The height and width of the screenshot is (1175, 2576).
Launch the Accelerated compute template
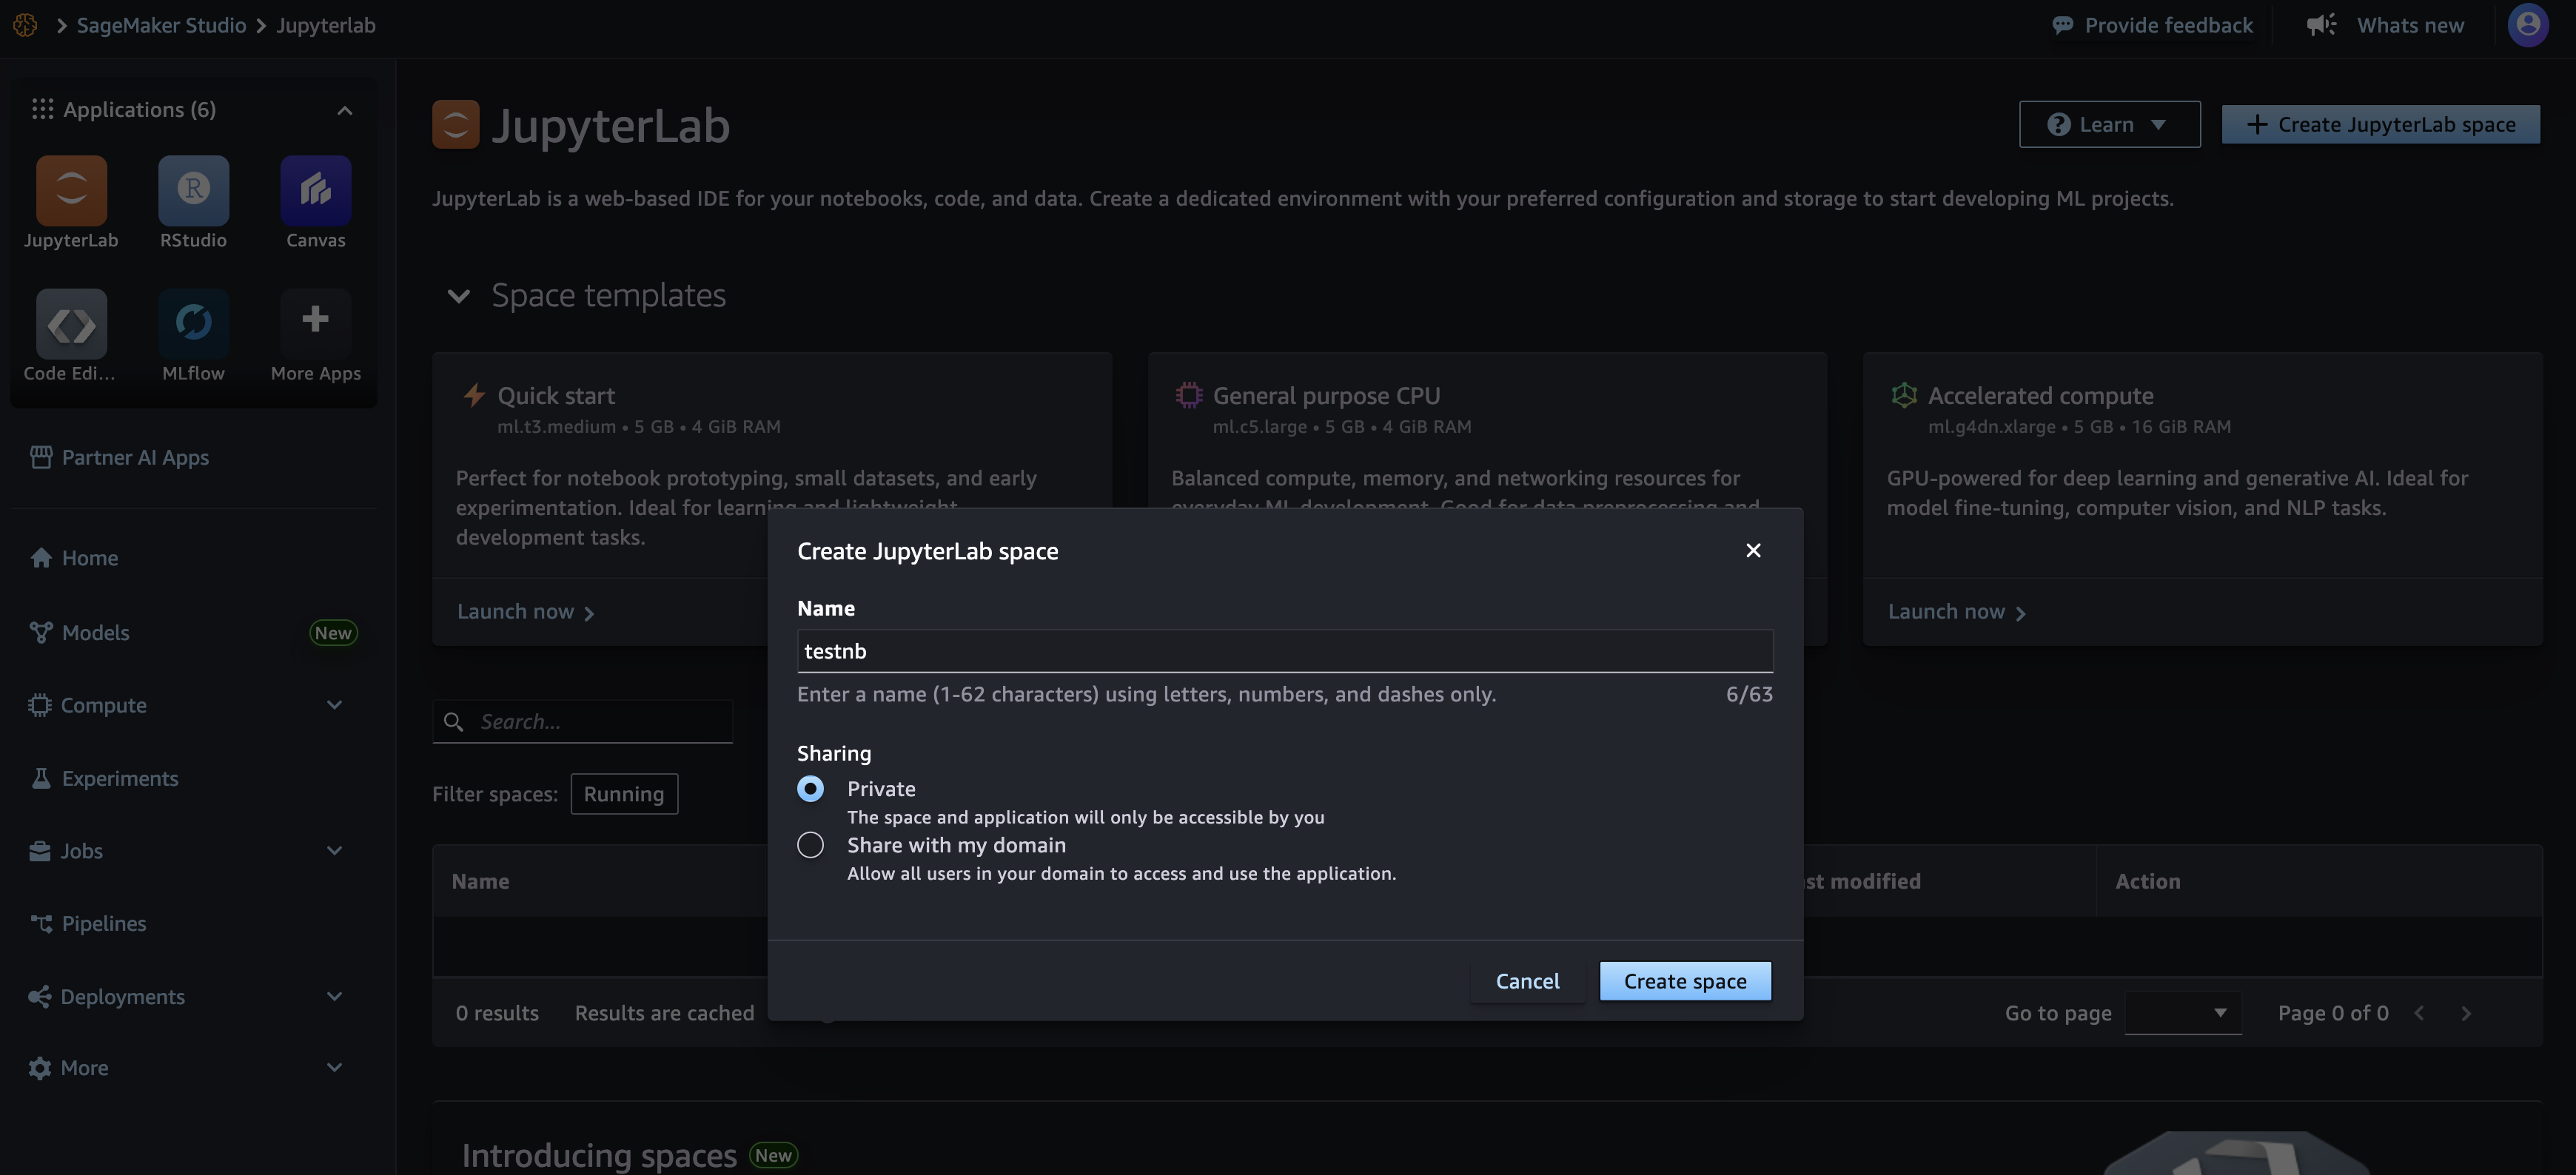point(1956,611)
